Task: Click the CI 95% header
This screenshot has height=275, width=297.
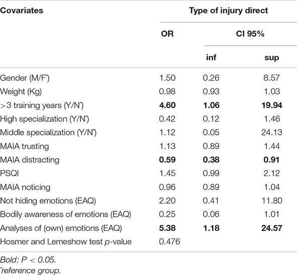Action: click(250, 34)
